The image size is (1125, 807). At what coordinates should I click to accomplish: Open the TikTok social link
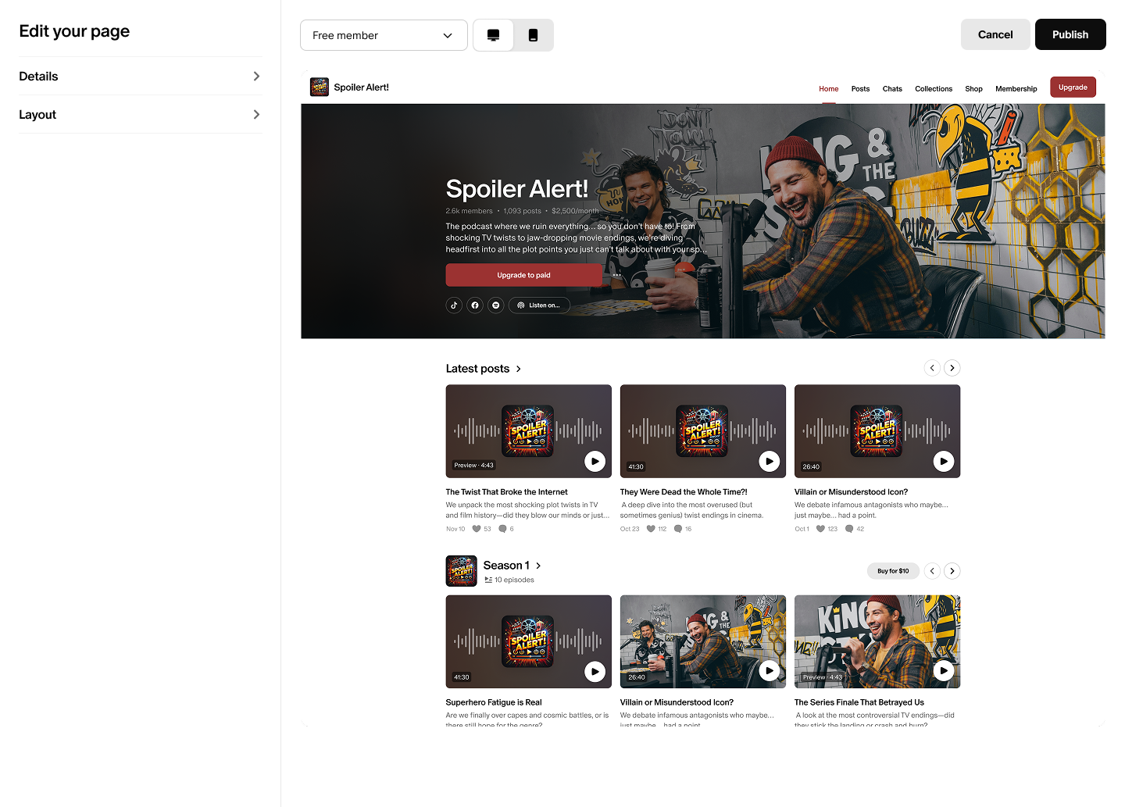454,305
